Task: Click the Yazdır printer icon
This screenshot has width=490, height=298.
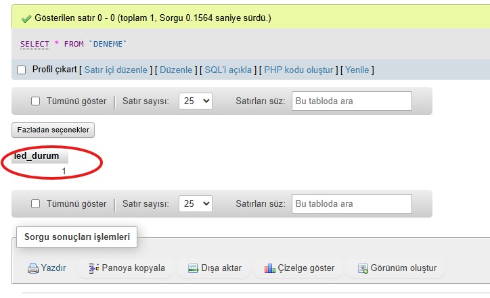Action: coord(33,268)
